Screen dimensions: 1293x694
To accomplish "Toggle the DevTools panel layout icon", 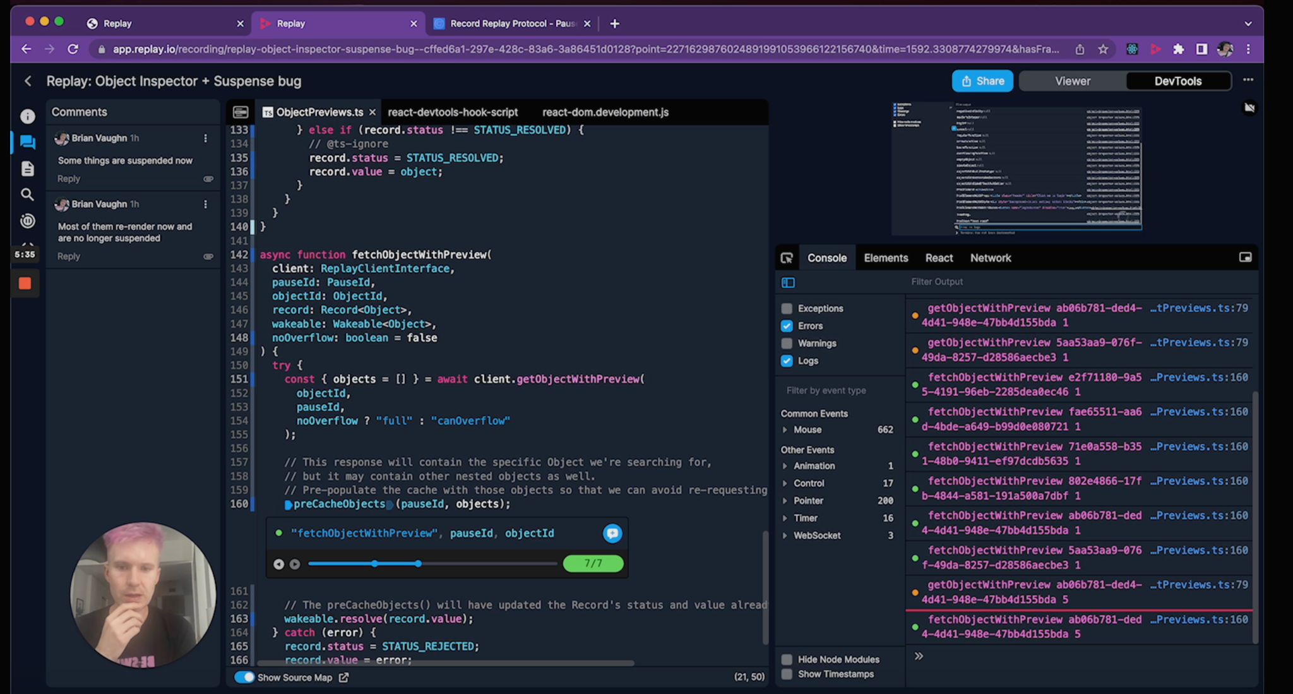I will point(1245,257).
